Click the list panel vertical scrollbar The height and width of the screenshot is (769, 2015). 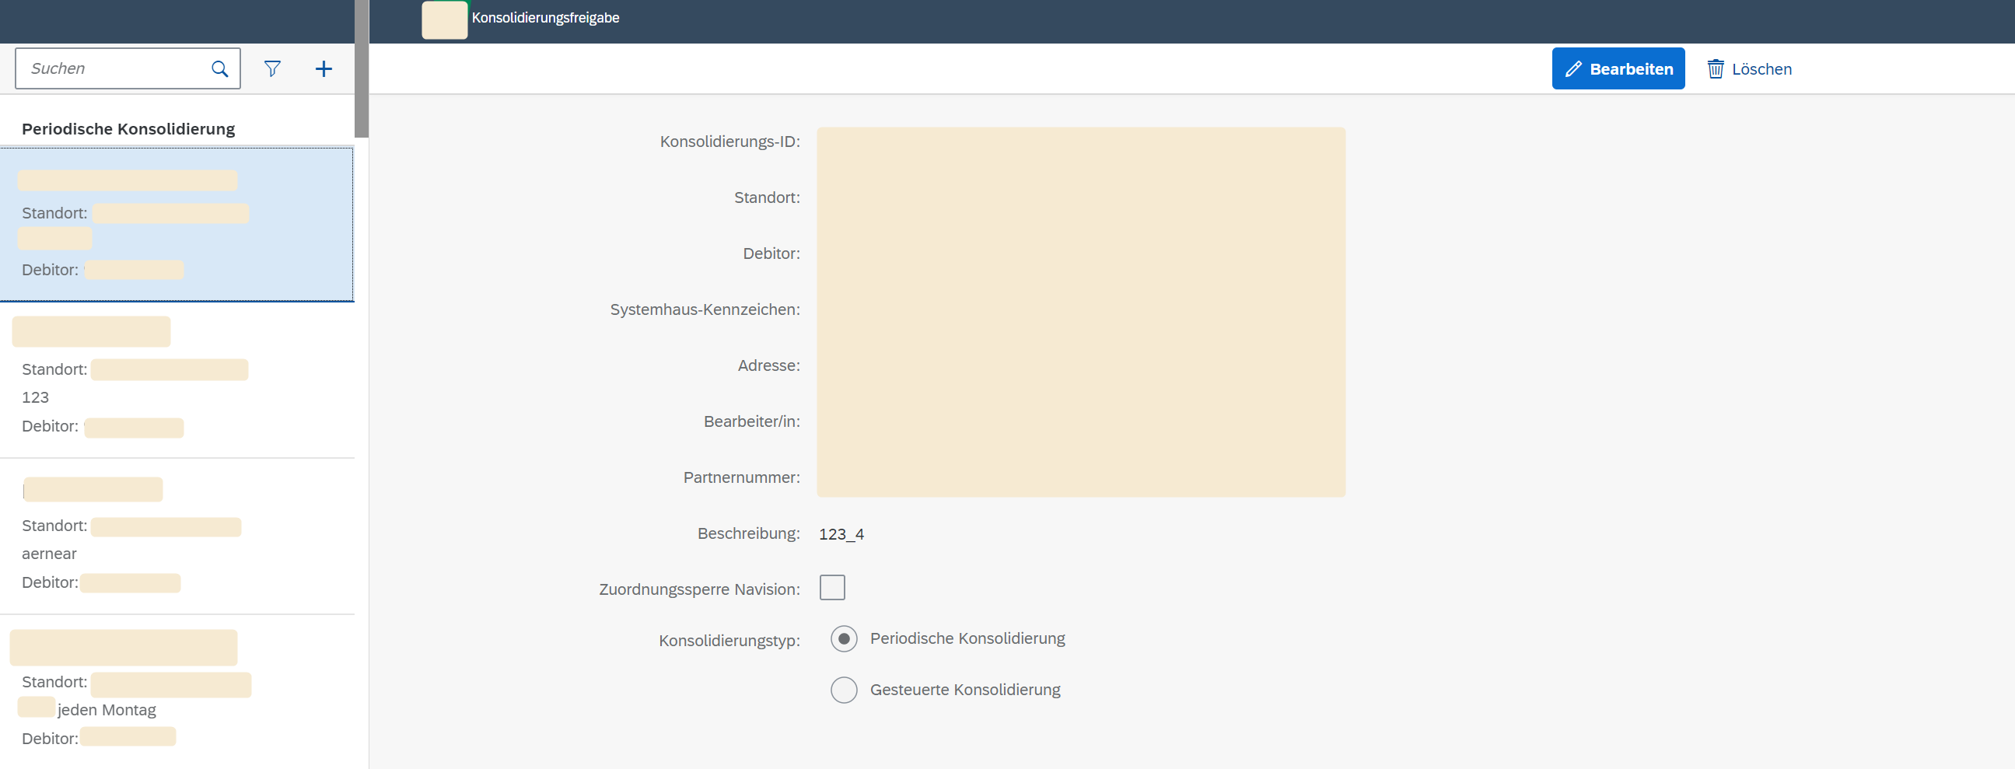(362, 69)
